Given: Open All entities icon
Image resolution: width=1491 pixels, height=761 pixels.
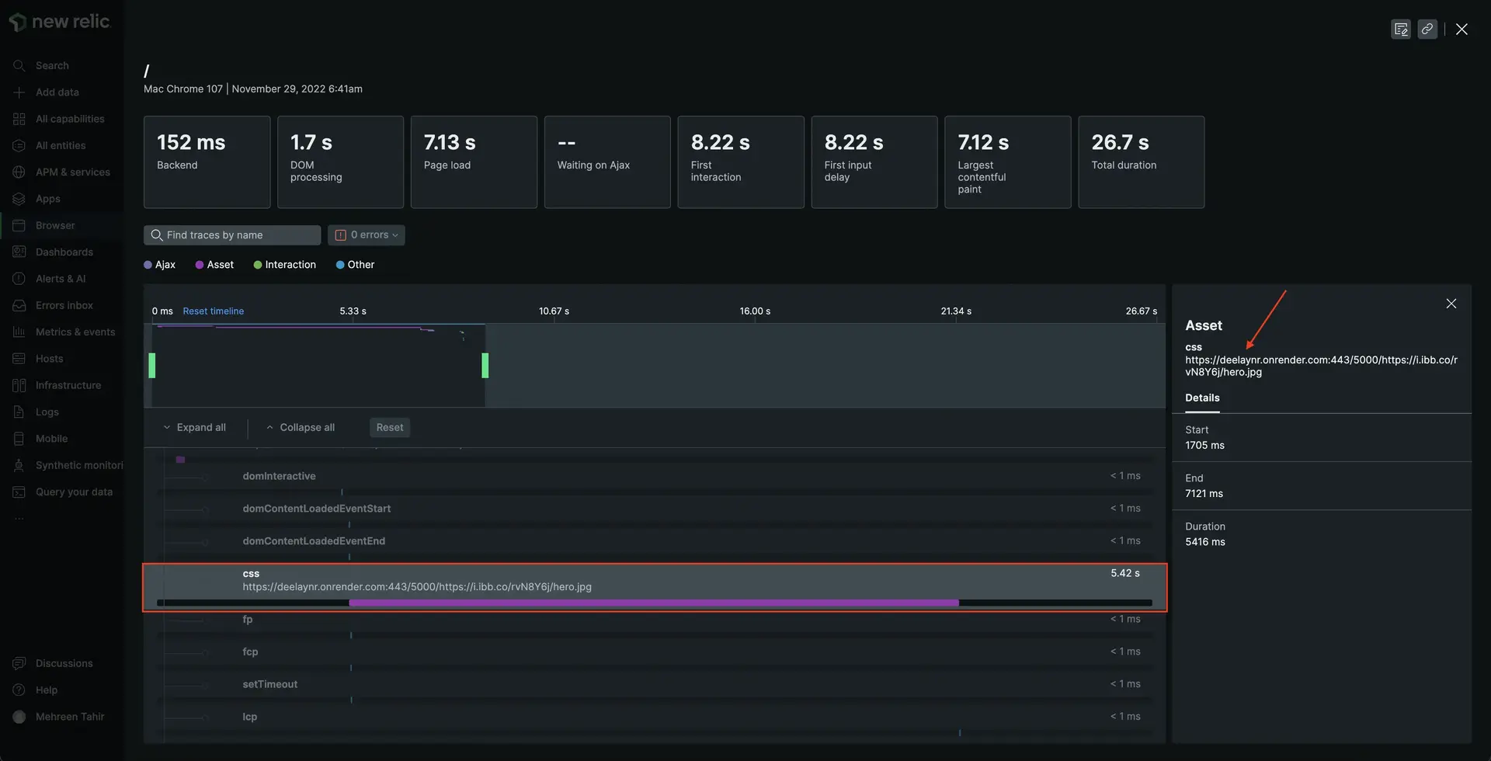Looking at the screenshot, I should [19, 145].
